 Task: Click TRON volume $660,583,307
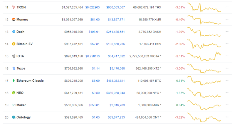point(115,7)
